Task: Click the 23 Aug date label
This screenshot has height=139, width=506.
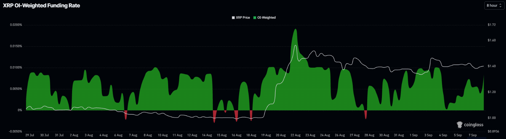Action: (310, 136)
